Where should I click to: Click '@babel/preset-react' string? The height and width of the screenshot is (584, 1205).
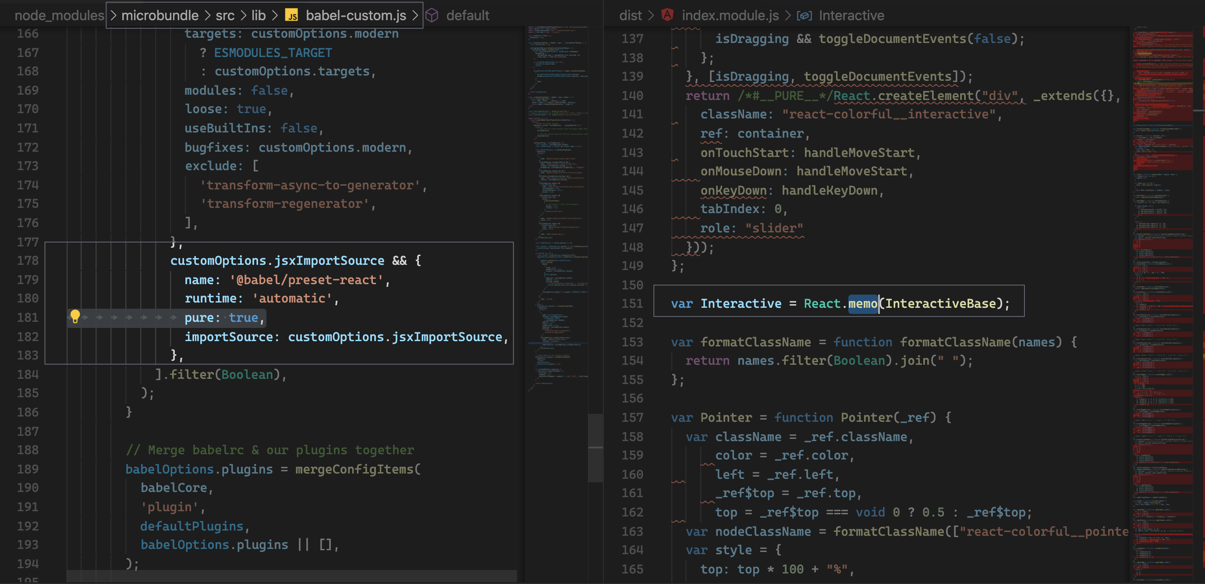[x=306, y=279]
